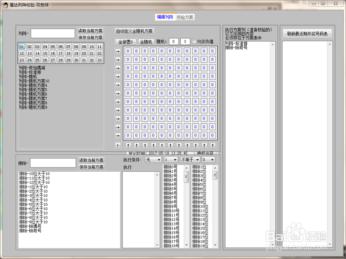Click the 全随机 button
346x259 pixels.
point(146,42)
